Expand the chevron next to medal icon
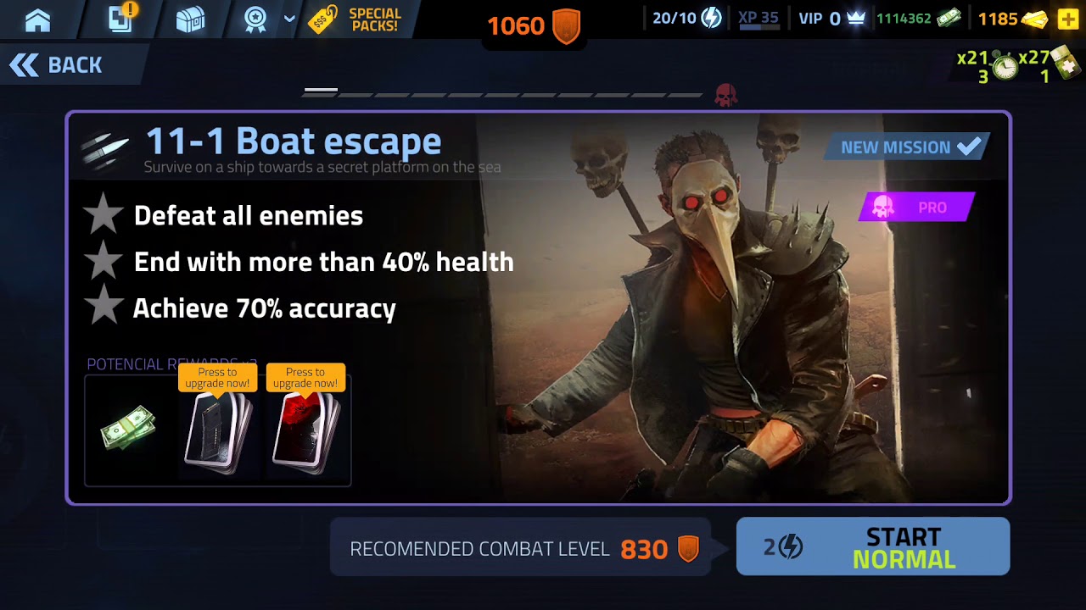1086x610 pixels. pyautogui.click(x=289, y=19)
